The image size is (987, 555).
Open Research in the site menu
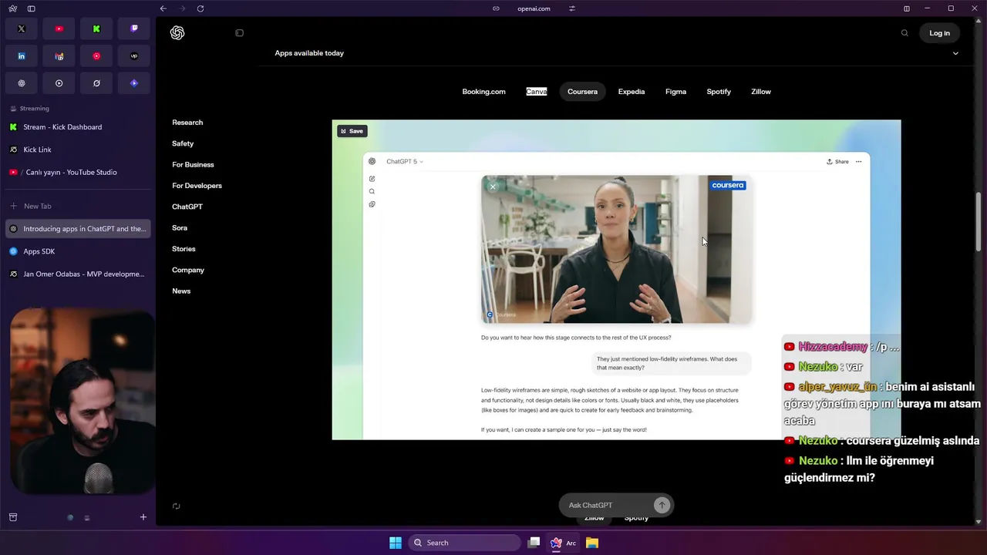[187, 123]
